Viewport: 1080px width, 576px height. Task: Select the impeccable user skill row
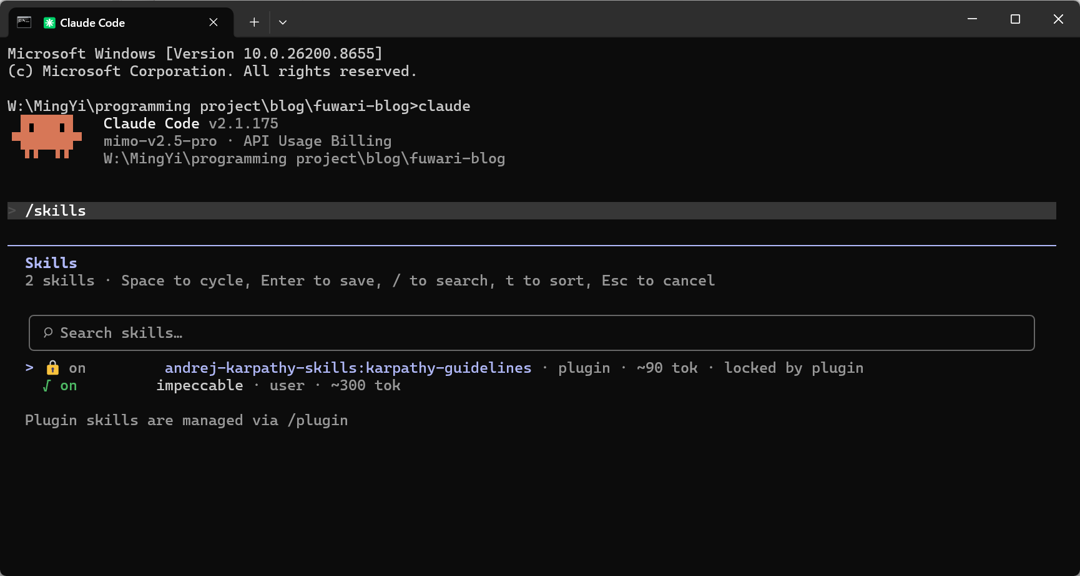pos(278,385)
